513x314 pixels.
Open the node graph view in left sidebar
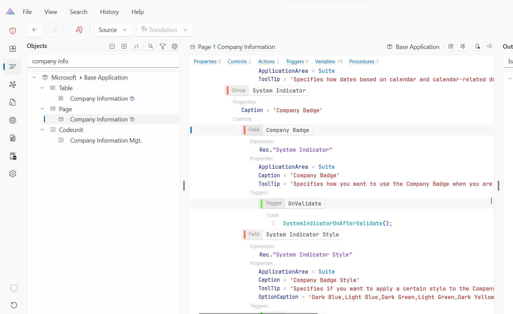[x=13, y=84]
